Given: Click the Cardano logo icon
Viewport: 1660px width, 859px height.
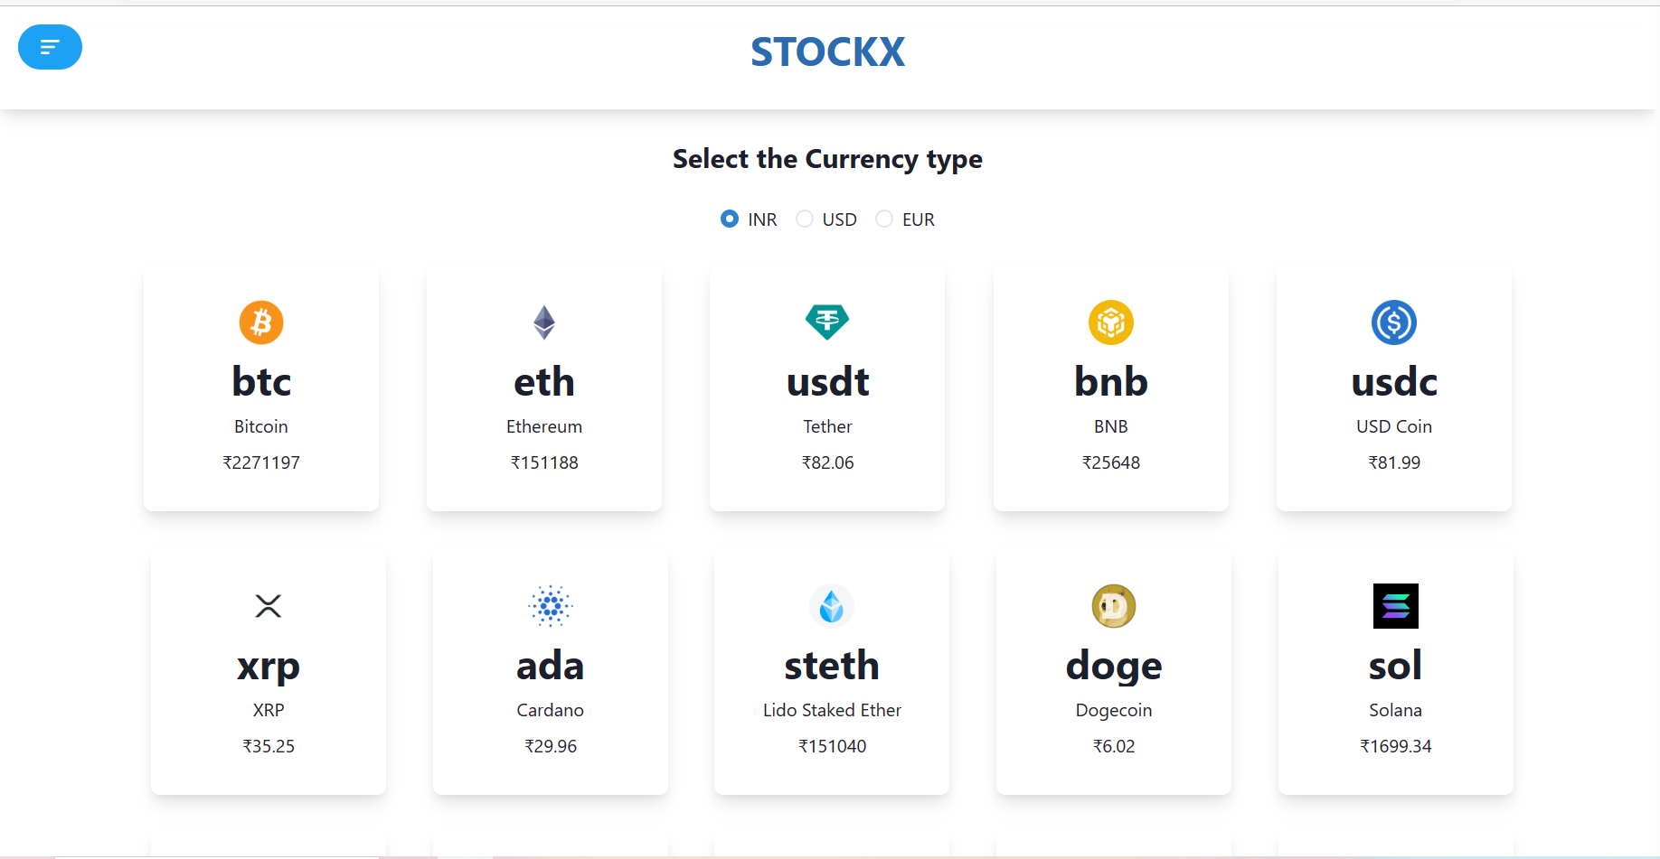Looking at the screenshot, I should pyautogui.click(x=551, y=606).
